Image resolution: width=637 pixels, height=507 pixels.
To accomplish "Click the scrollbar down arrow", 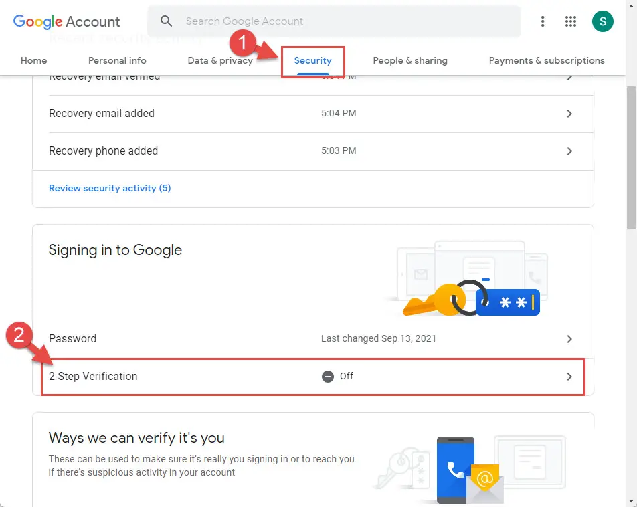I will [x=631, y=501].
